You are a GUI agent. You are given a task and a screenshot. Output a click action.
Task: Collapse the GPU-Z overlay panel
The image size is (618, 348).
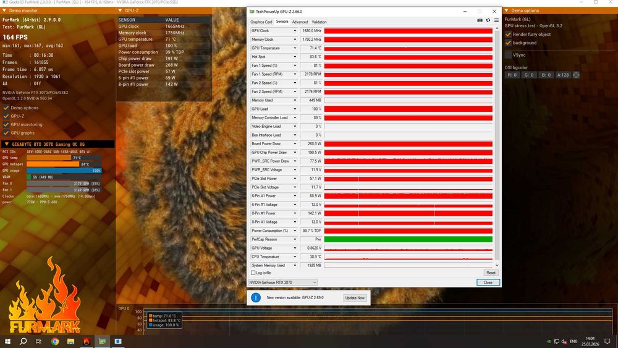pos(121,11)
